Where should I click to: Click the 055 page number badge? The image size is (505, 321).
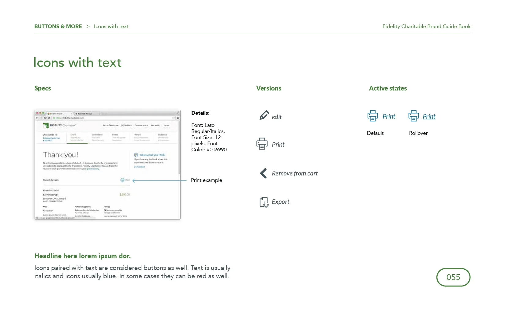453,277
